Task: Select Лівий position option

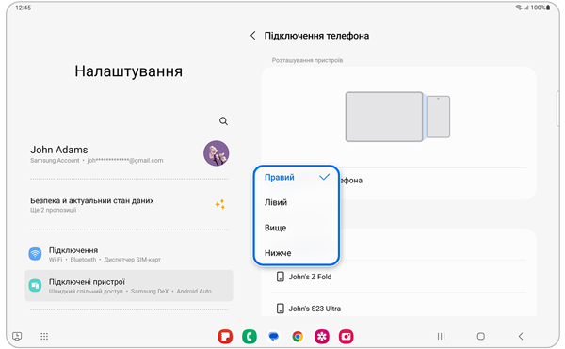Action: pyautogui.click(x=296, y=202)
